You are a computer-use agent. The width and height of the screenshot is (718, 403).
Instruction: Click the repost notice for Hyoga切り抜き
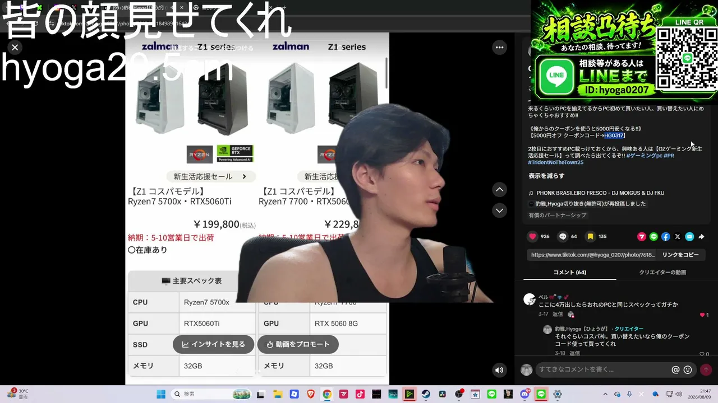coord(587,204)
